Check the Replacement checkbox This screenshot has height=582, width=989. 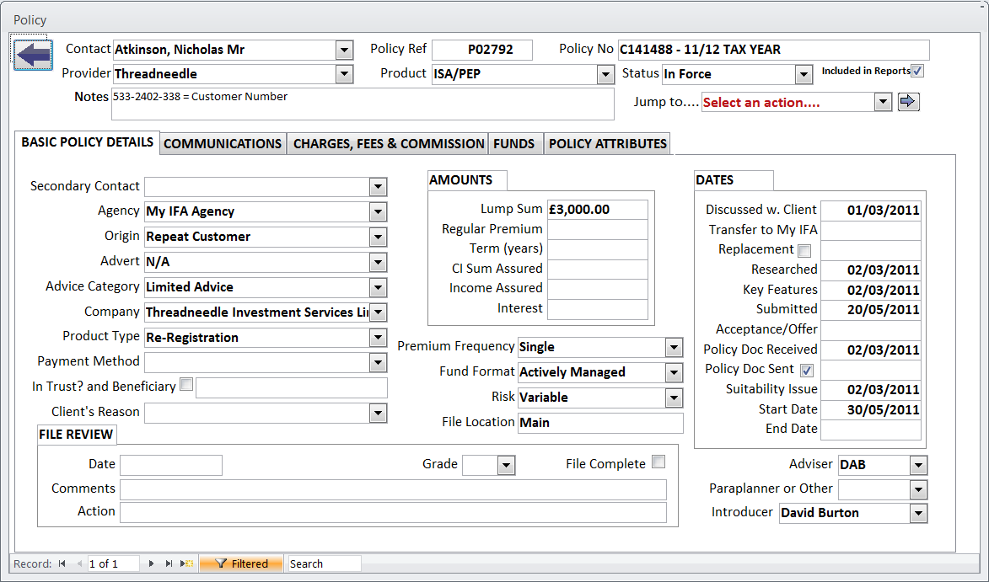click(x=804, y=250)
